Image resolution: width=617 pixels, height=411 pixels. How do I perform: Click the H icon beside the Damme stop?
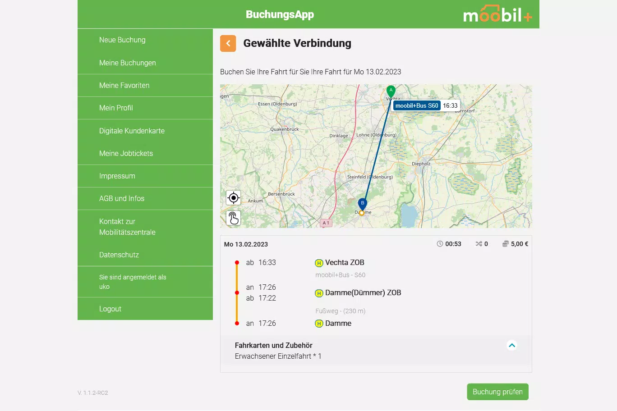point(318,323)
